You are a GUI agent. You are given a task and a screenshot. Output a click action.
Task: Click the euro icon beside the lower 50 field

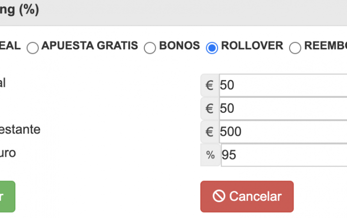210,108
